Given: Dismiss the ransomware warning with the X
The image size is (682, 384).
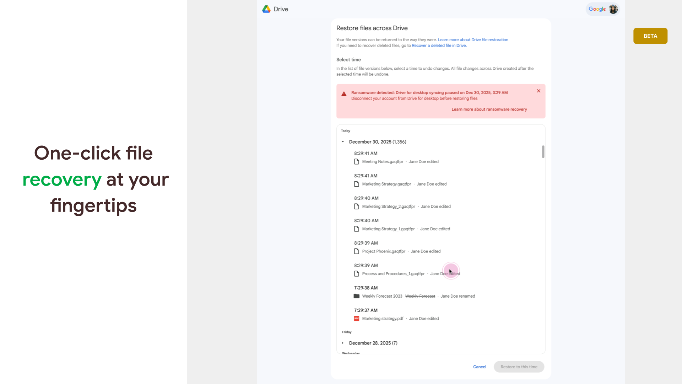Looking at the screenshot, I should pyautogui.click(x=538, y=91).
